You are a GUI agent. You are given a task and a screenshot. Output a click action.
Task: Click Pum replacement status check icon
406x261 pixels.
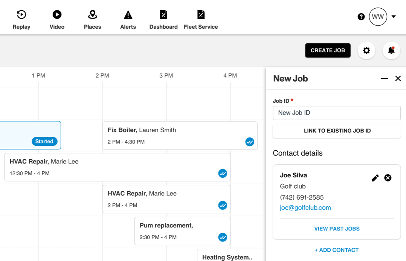click(223, 237)
